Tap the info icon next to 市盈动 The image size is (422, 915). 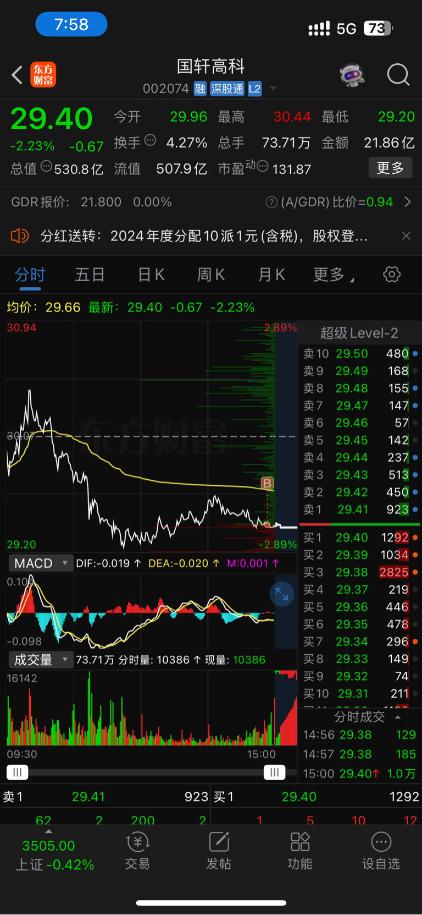[263, 166]
